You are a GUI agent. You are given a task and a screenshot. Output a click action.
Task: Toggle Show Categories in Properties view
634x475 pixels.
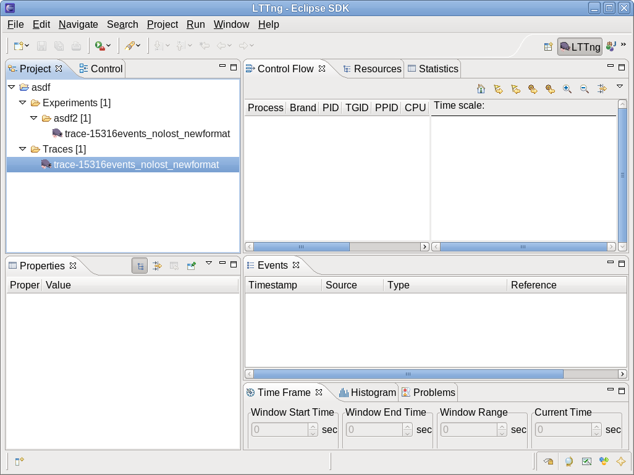[140, 266]
